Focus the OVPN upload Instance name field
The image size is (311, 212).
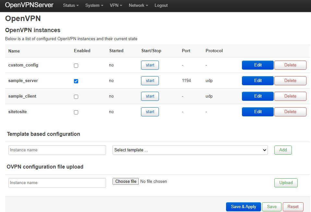[57, 183]
